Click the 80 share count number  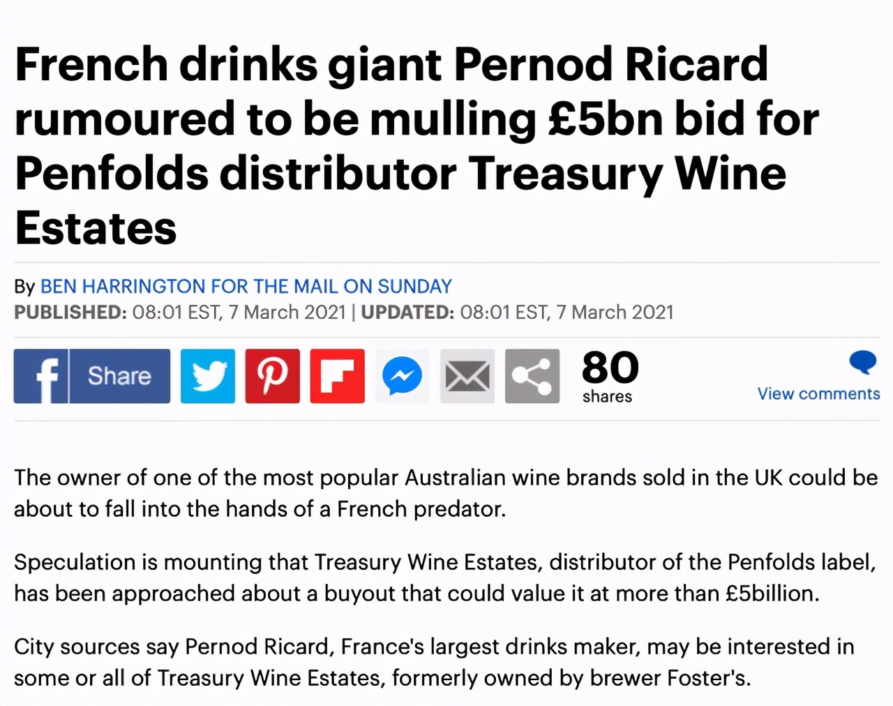coord(610,367)
